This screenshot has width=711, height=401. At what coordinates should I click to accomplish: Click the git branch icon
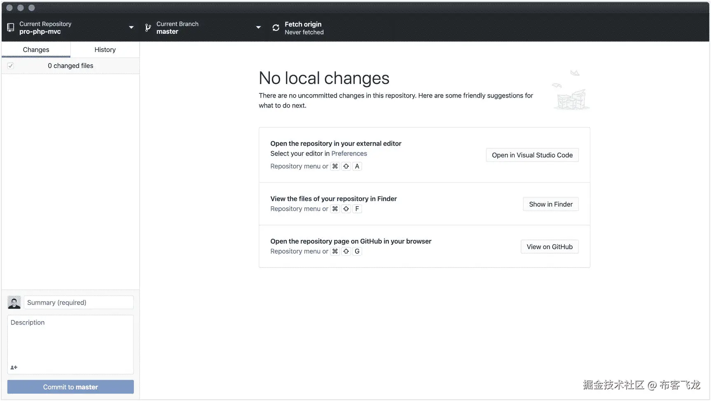[x=148, y=28]
